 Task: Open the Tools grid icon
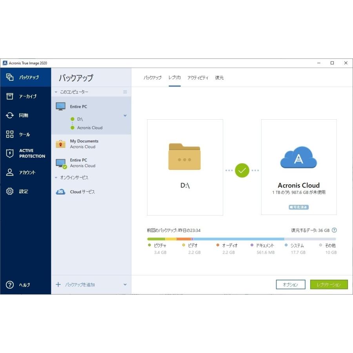(x=10, y=135)
